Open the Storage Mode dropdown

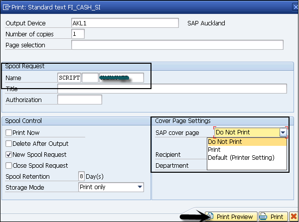[139, 187]
